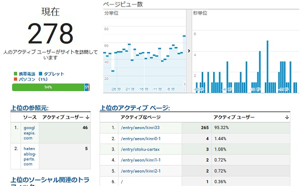This screenshot has height=186, width=301.
Task: Open the /entry/aeon/kinri33 page link
Action: [x=140, y=127]
